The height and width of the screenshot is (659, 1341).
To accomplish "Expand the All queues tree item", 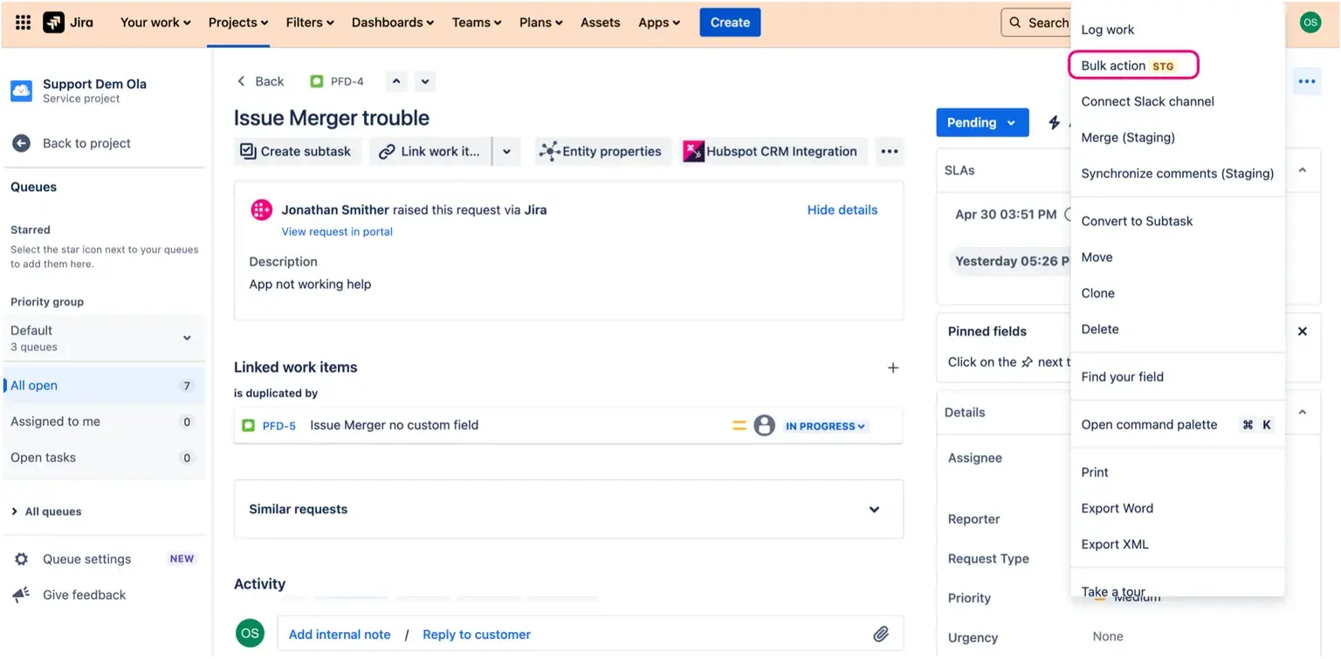I will (x=15, y=512).
